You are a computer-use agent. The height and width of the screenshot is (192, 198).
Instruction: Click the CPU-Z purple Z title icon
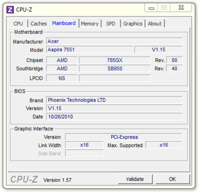[x=10, y=10]
